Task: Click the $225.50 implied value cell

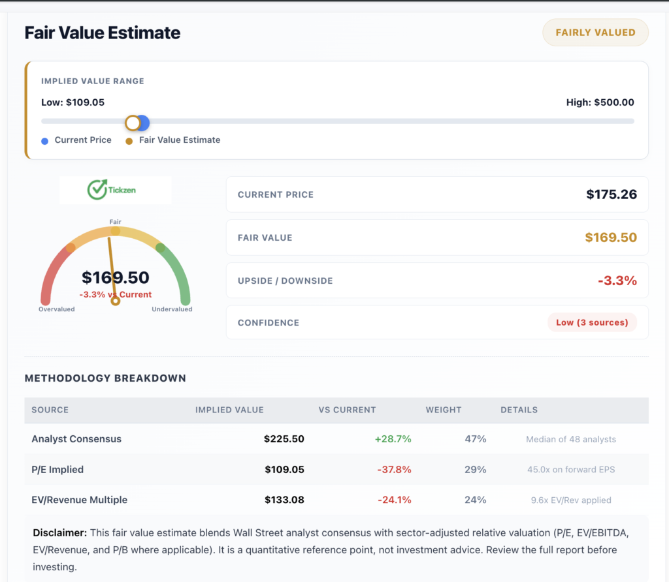Action: pyautogui.click(x=284, y=439)
